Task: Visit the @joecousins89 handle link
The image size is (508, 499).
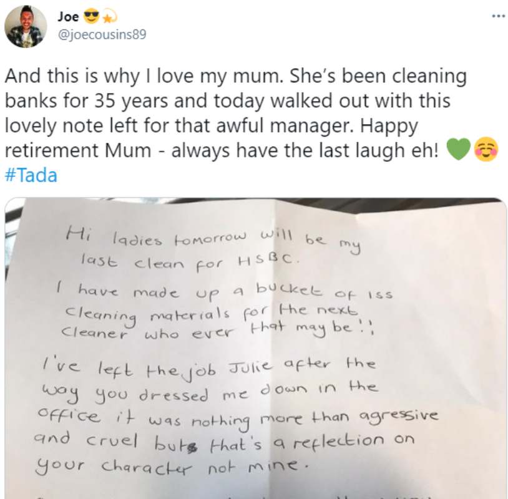Action: point(102,34)
